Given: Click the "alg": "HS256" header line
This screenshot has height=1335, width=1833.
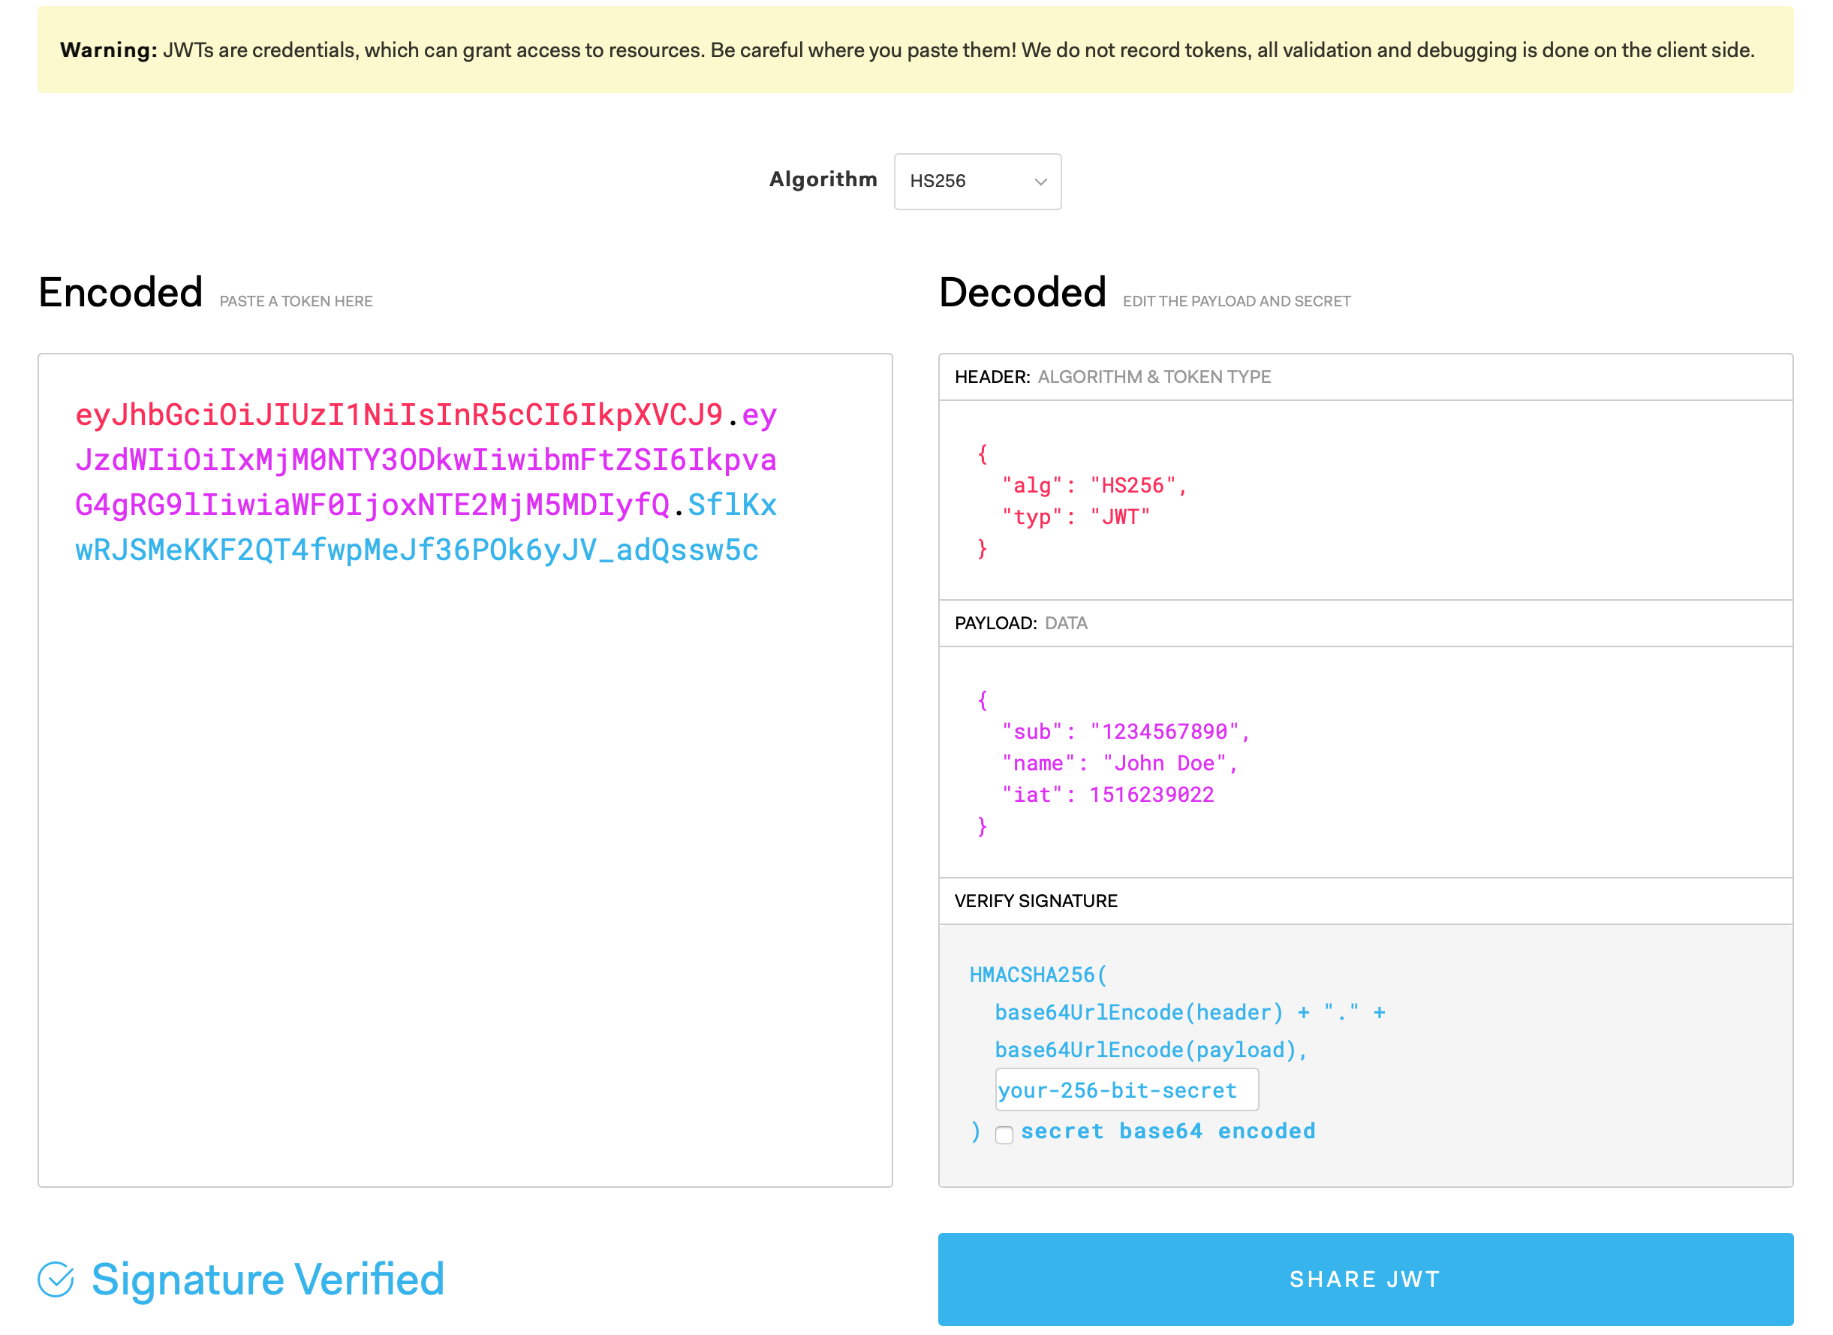Looking at the screenshot, I should (1094, 485).
